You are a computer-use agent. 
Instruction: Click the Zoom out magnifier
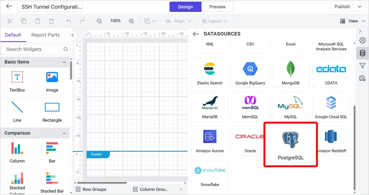click(x=99, y=21)
